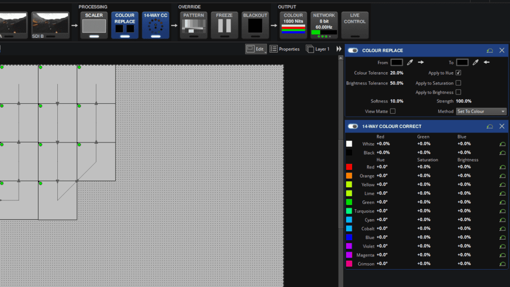Screen dimensions: 510x287
Task: Activate the Blackout override block
Action: (255, 25)
